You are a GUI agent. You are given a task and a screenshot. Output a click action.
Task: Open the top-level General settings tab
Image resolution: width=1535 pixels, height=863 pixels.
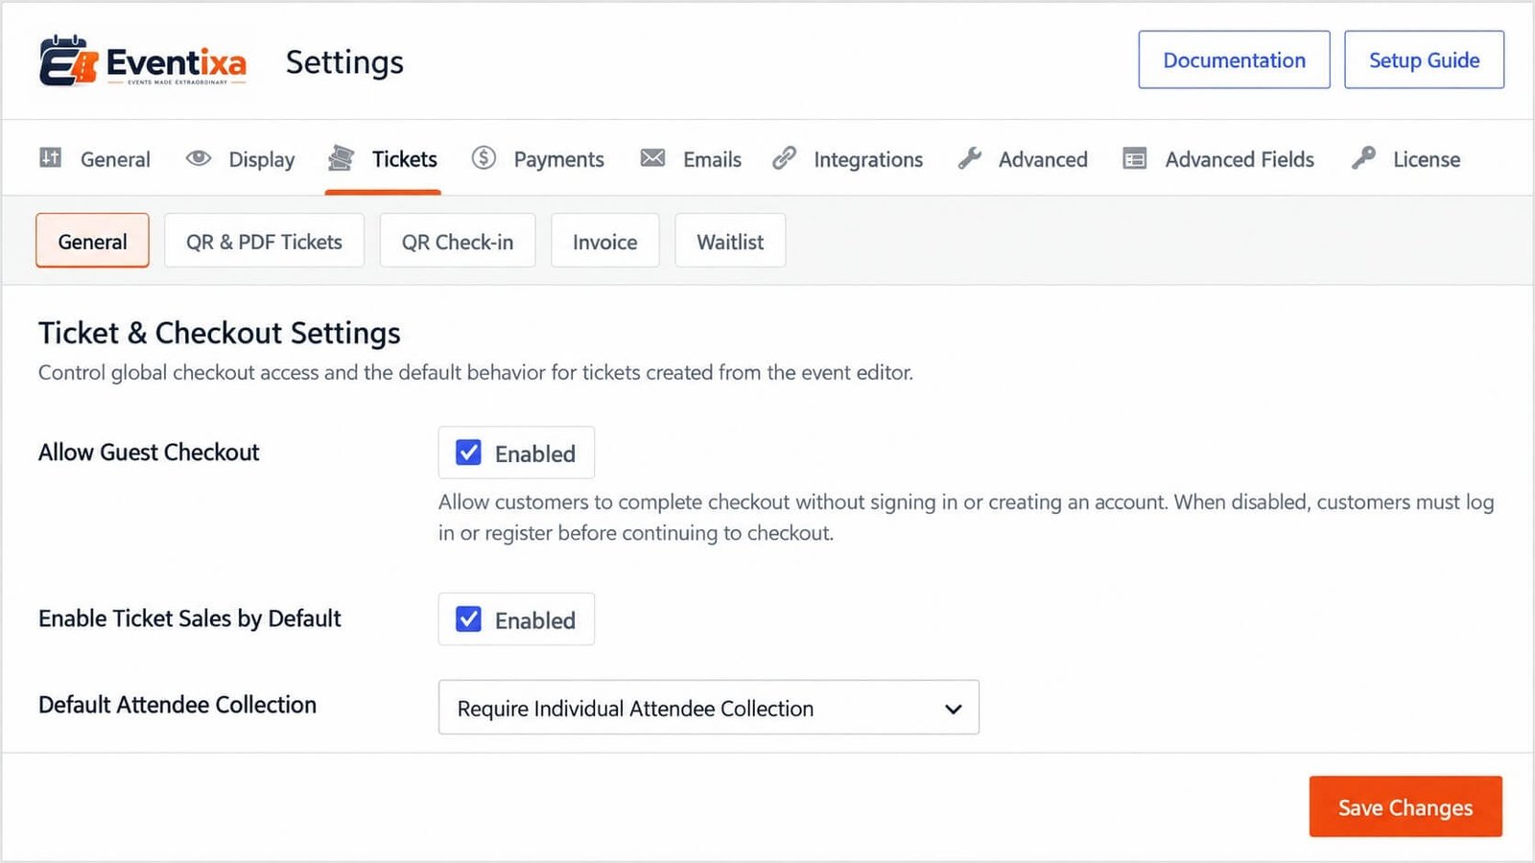coord(95,159)
